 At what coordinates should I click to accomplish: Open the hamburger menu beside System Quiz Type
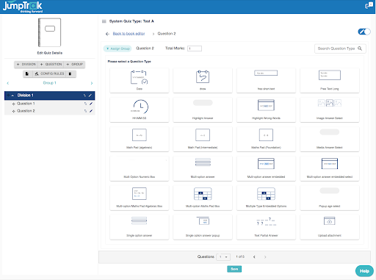[104, 21]
